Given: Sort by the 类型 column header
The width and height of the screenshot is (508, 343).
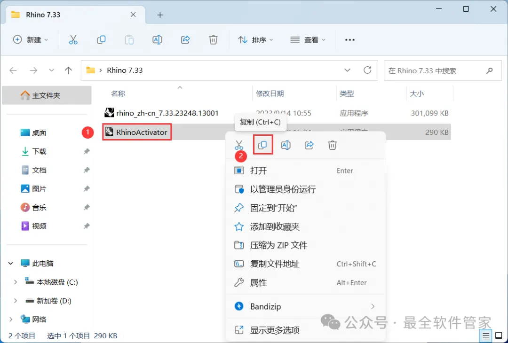Looking at the screenshot, I should pyautogui.click(x=347, y=94).
